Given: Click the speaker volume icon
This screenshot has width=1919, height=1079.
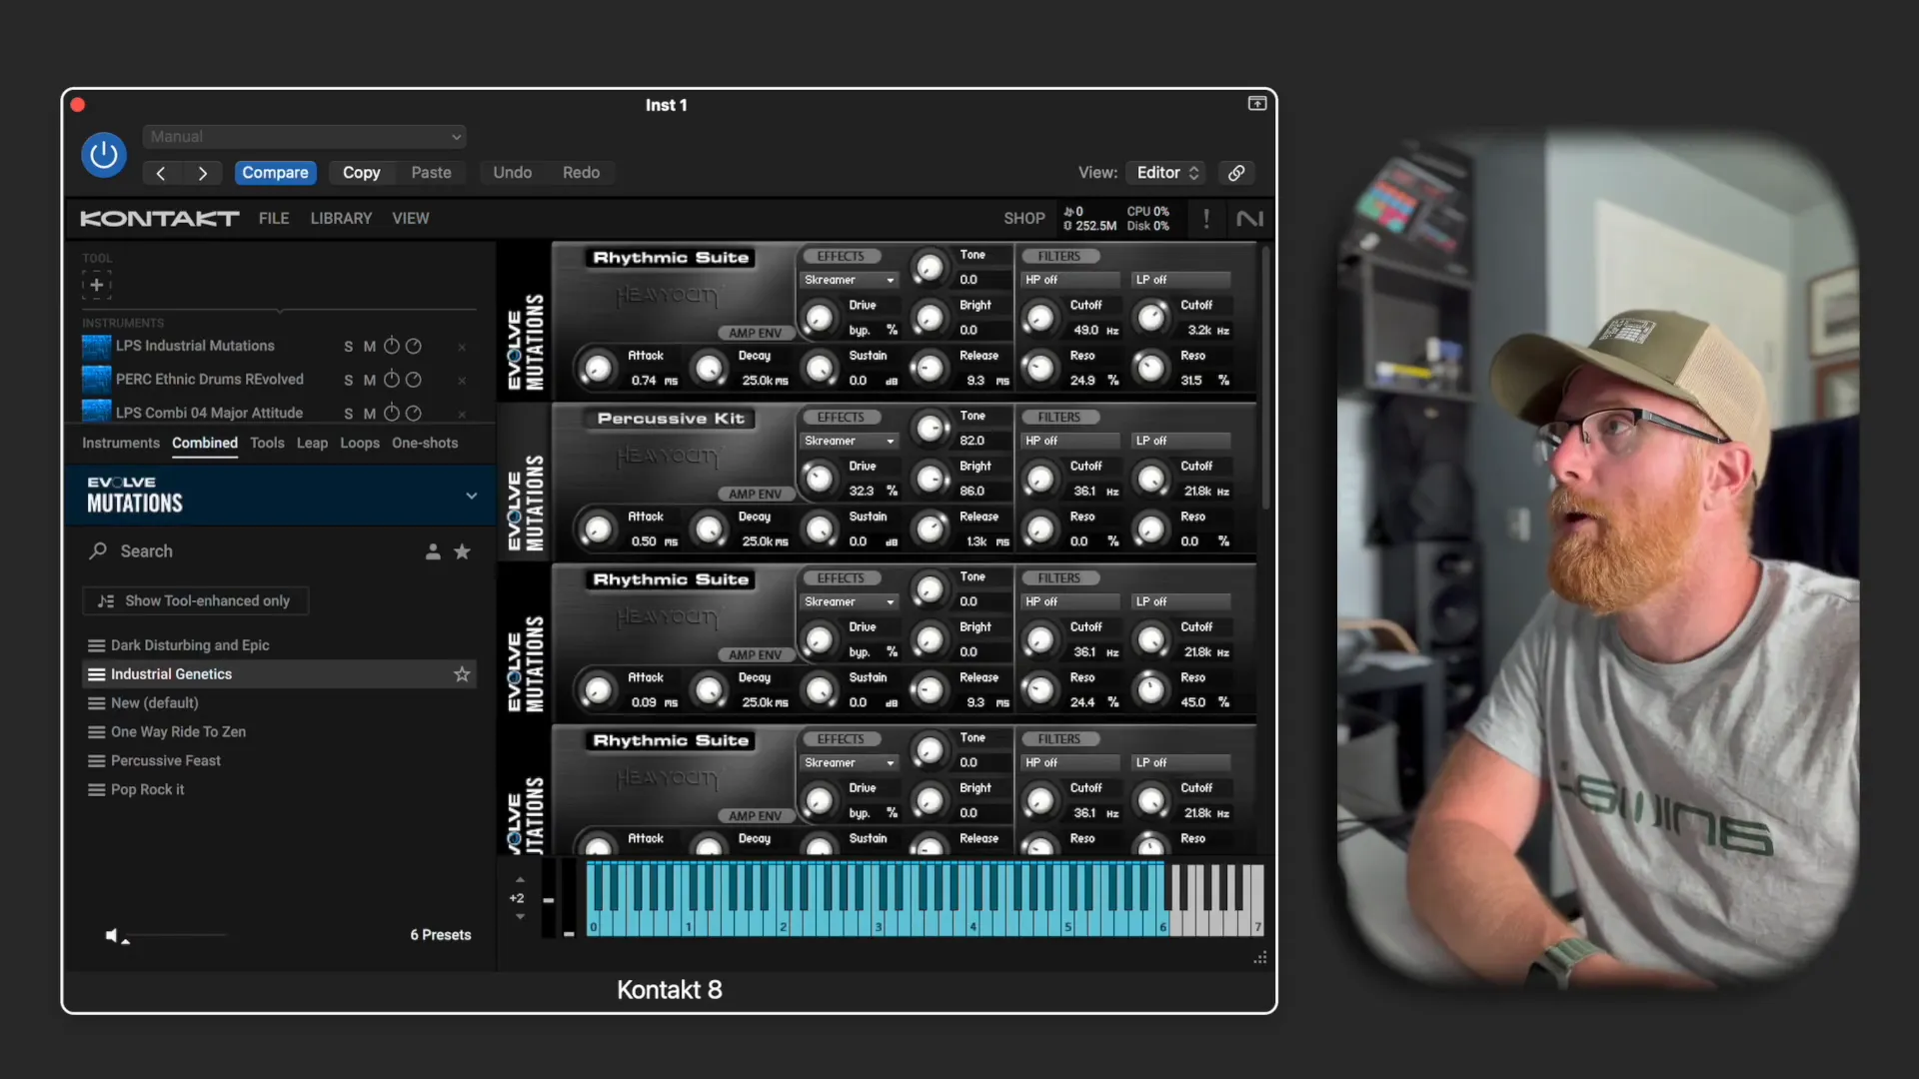Looking at the screenshot, I should pos(112,935).
